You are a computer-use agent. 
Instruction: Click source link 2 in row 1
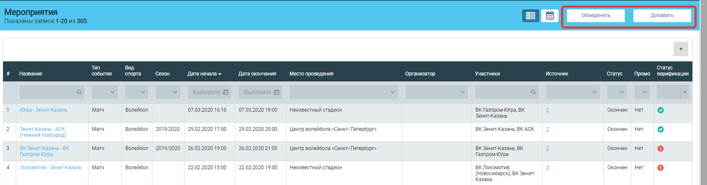click(547, 110)
